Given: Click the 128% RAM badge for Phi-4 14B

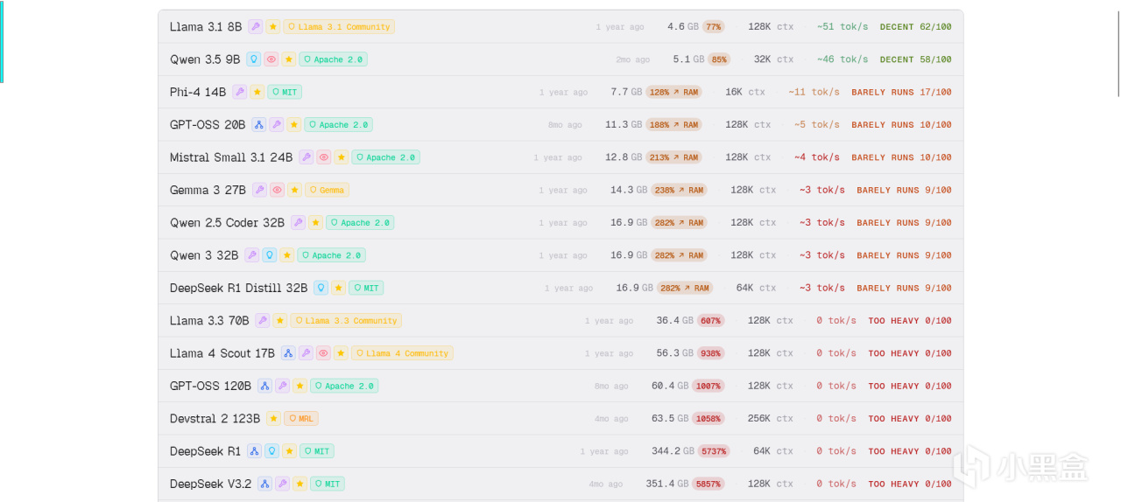Looking at the screenshot, I should (x=673, y=92).
